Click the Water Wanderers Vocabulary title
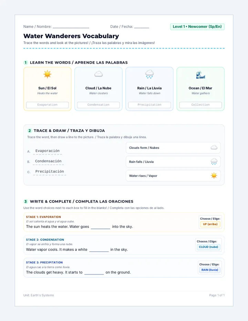 [x=71, y=36]
